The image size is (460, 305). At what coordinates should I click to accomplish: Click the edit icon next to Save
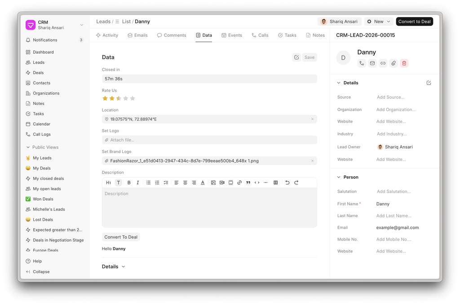coord(296,57)
